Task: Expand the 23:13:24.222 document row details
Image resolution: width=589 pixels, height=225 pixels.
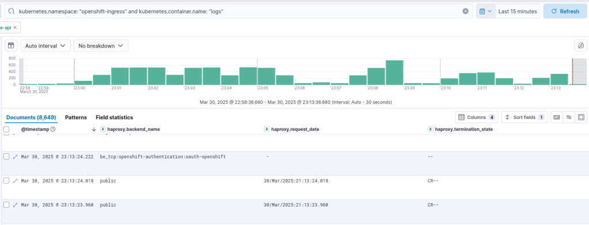Action: click(x=16, y=157)
